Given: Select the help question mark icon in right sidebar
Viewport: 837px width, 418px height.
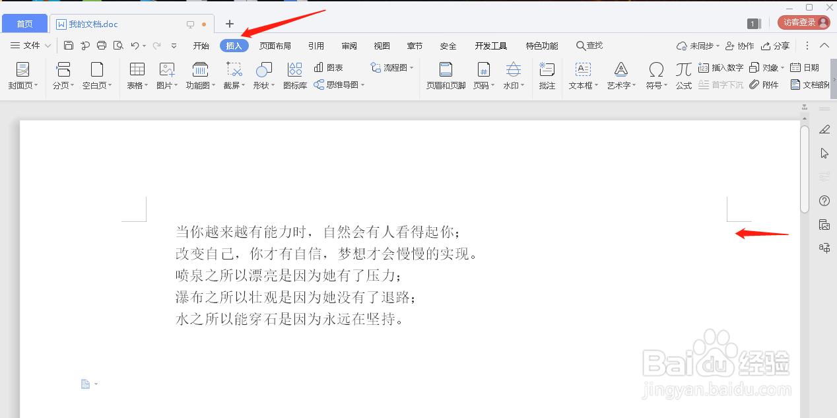Looking at the screenshot, I should point(824,201).
